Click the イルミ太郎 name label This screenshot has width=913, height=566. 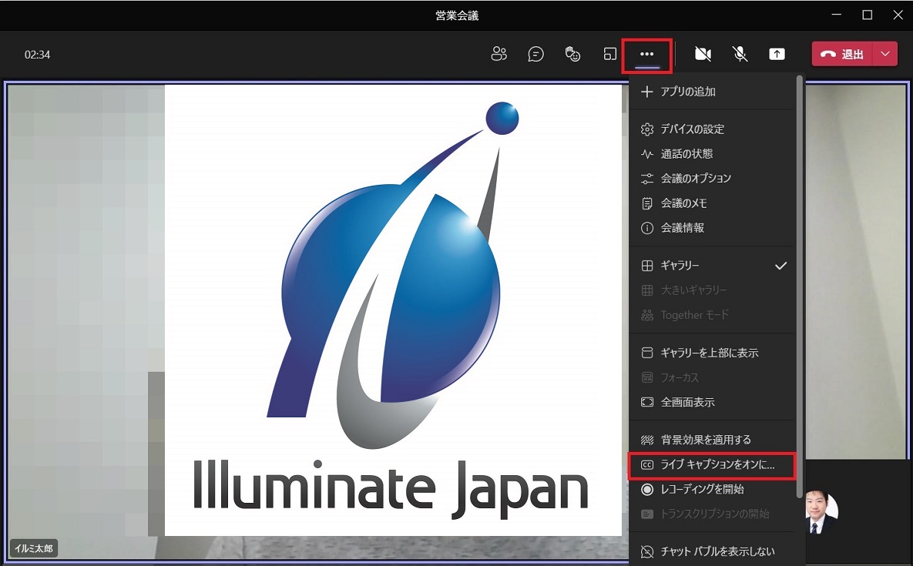pyautogui.click(x=34, y=548)
